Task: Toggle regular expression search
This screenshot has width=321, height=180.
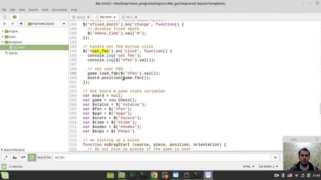Action: (6, 157)
